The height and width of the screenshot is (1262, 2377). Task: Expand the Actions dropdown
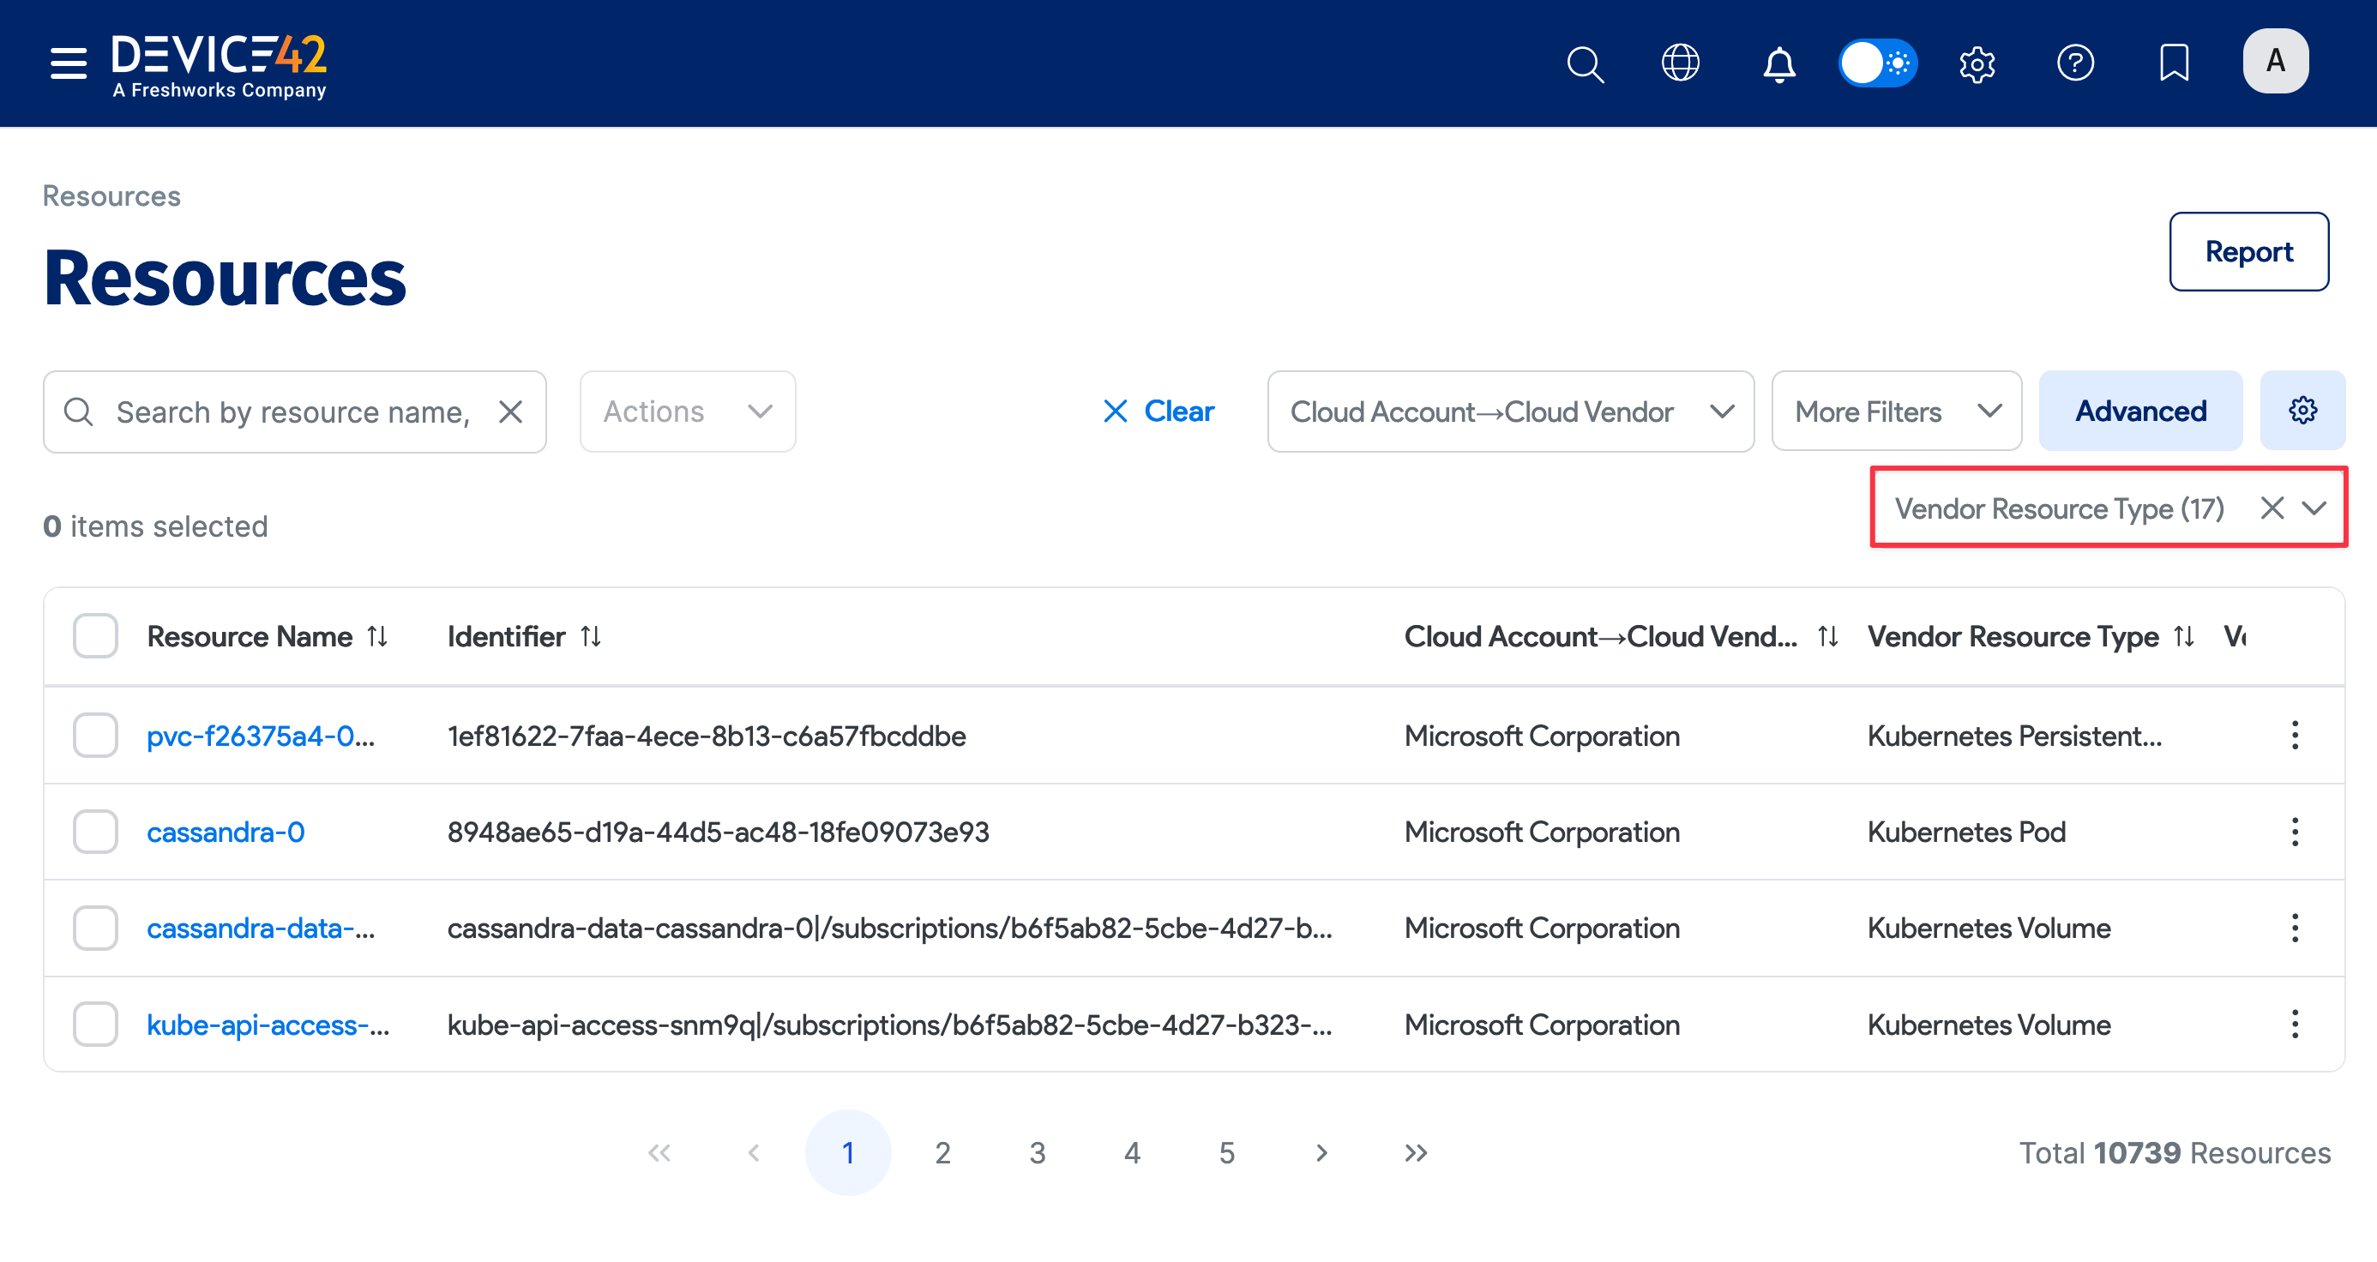(688, 412)
